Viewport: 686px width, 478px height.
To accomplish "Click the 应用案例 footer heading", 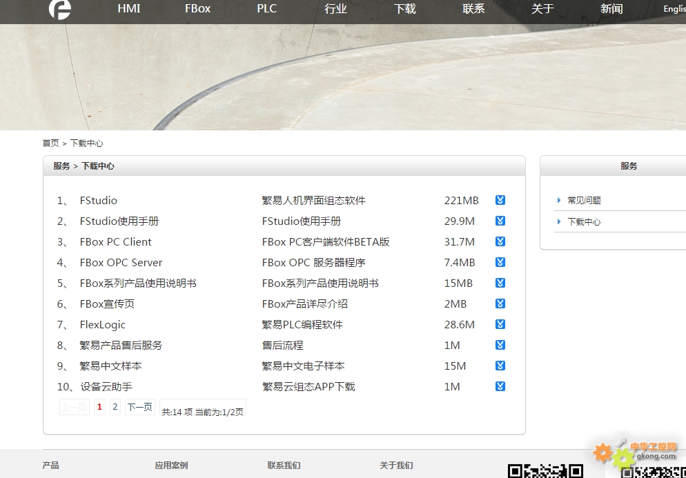I will tap(171, 466).
